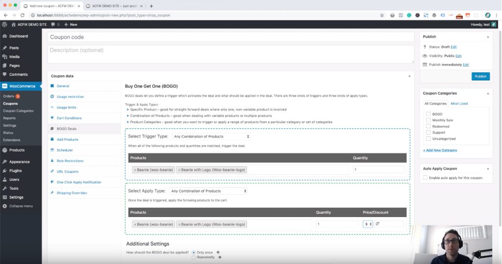
Task: Click the WordPress logo in admin bar
Action: pyautogui.click(x=4, y=24)
